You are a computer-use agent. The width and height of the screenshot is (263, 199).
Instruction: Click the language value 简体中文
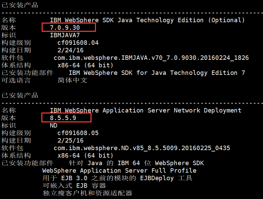pyautogui.click(x=72, y=80)
